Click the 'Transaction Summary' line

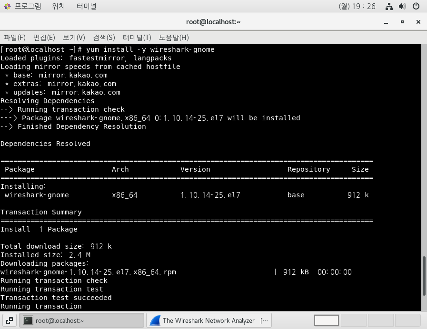click(41, 212)
